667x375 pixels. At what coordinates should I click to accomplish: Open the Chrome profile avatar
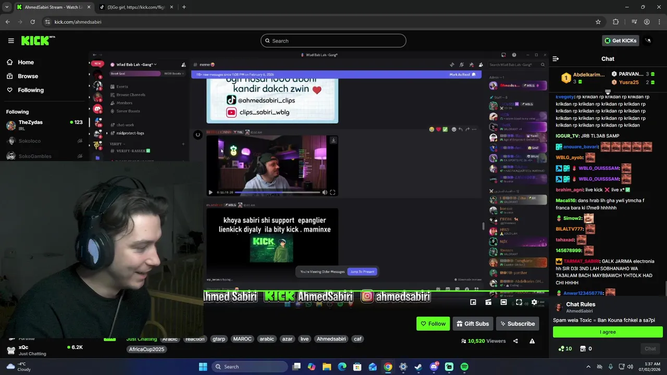click(x=647, y=22)
